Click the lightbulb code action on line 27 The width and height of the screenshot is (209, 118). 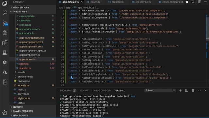pos(72,78)
